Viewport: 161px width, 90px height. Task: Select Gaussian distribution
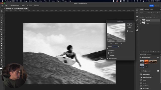(x=108, y=55)
